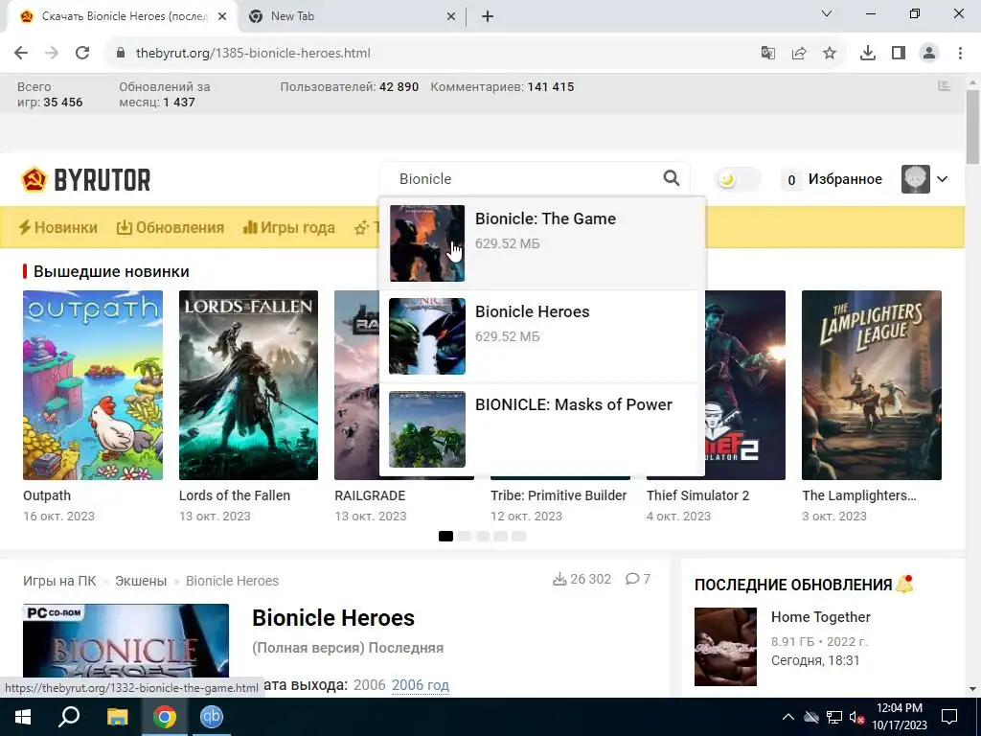The width and height of the screenshot is (981, 736).
Task: Open the Chrome downloads icon
Action: click(x=868, y=54)
